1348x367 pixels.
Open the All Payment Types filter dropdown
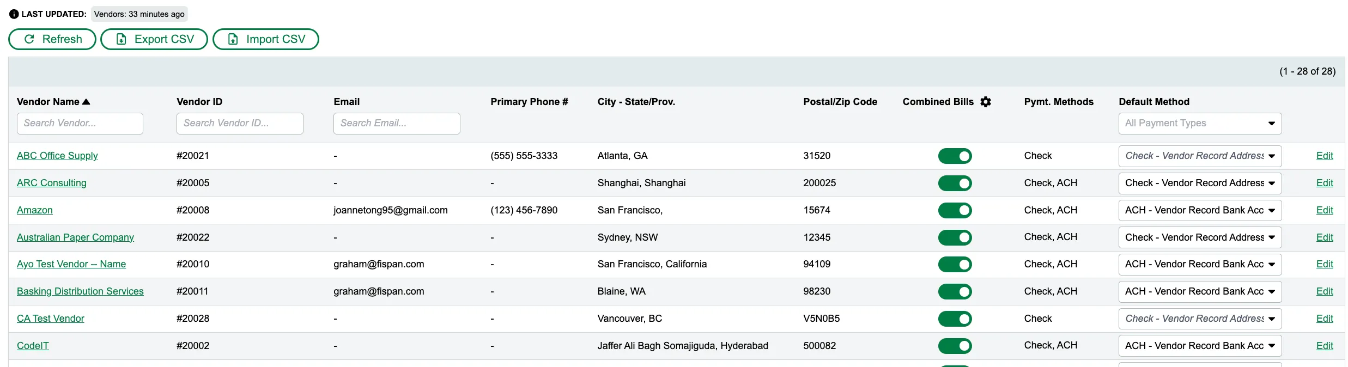(x=1200, y=124)
